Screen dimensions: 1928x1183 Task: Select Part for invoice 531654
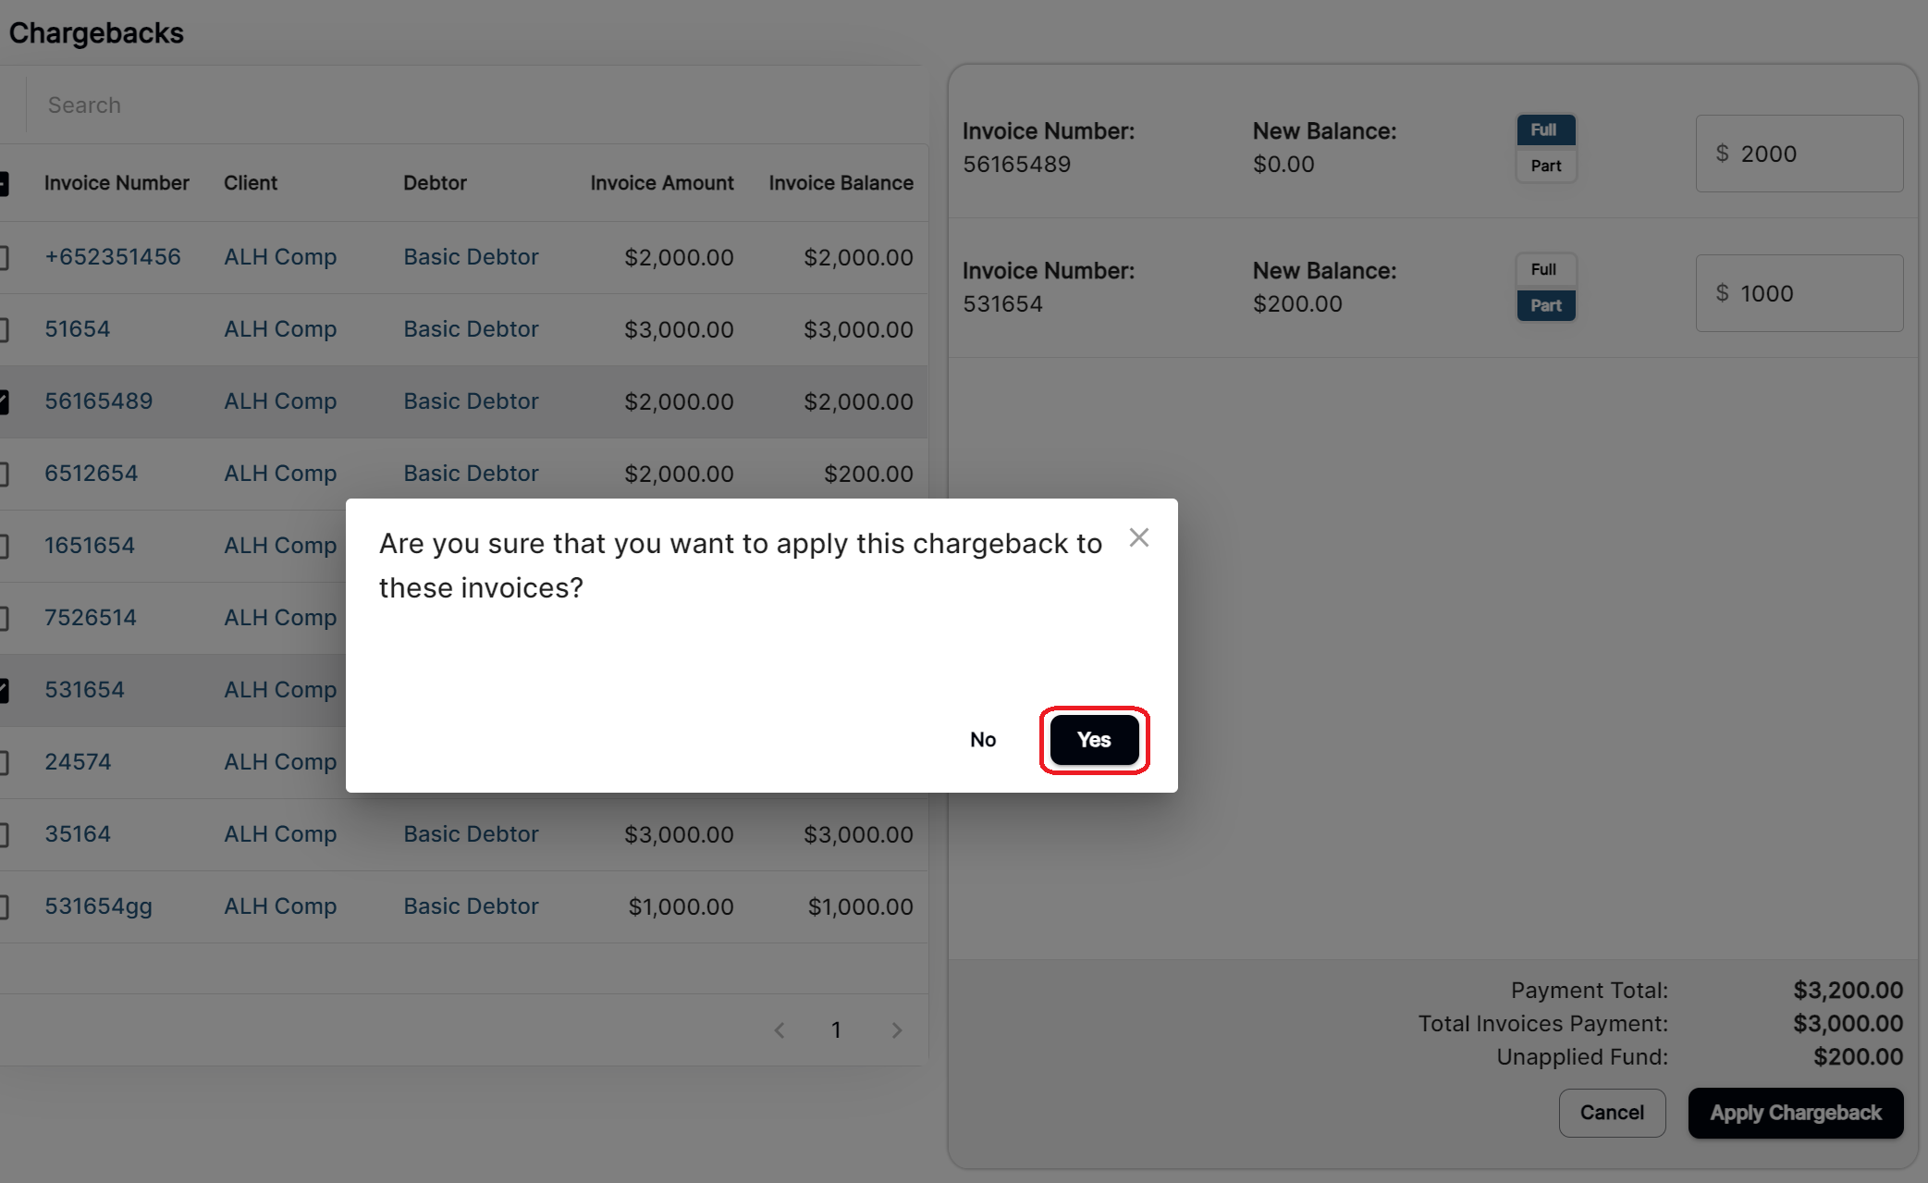pyautogui.click(x=1545, y=306)
